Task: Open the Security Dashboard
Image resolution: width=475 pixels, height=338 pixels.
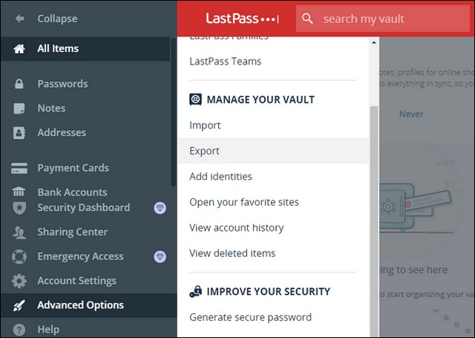Action: [x=85, y=208]
